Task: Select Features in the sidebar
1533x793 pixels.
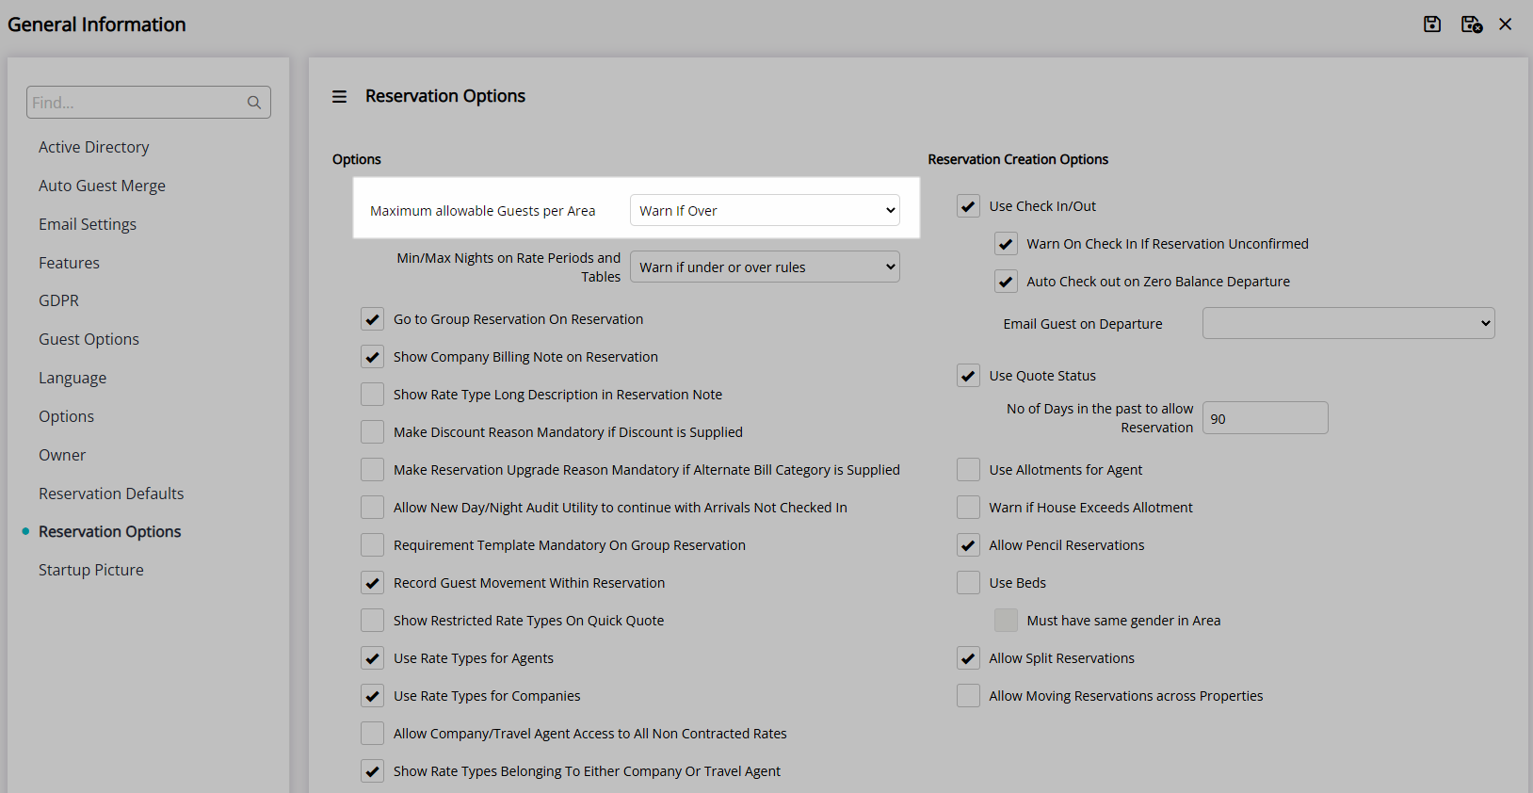Action: coord(69,263)
